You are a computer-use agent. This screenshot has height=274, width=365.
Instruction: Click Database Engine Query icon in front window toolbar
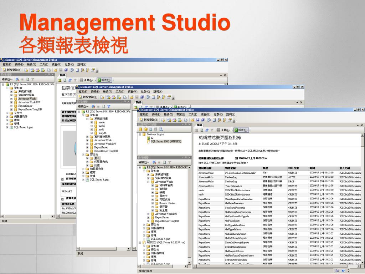point(163,120)
